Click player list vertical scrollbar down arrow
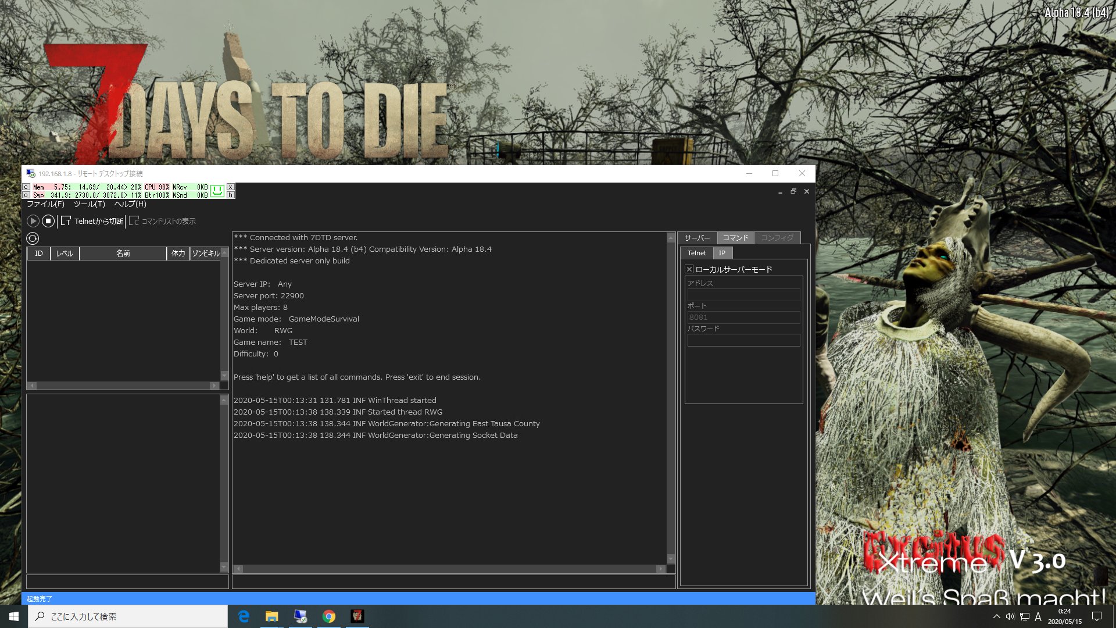This screenshot has width=1116, height=628. click(x=224, y=376)
